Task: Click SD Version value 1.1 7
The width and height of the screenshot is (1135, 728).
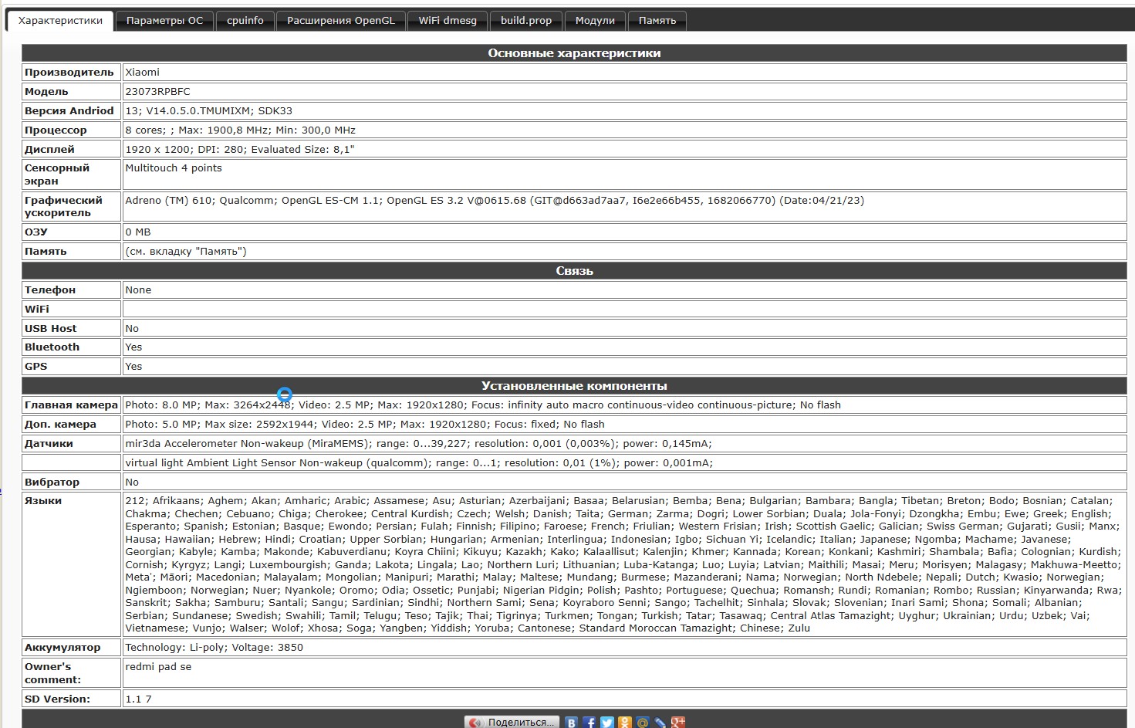Action: coord(138,699)
